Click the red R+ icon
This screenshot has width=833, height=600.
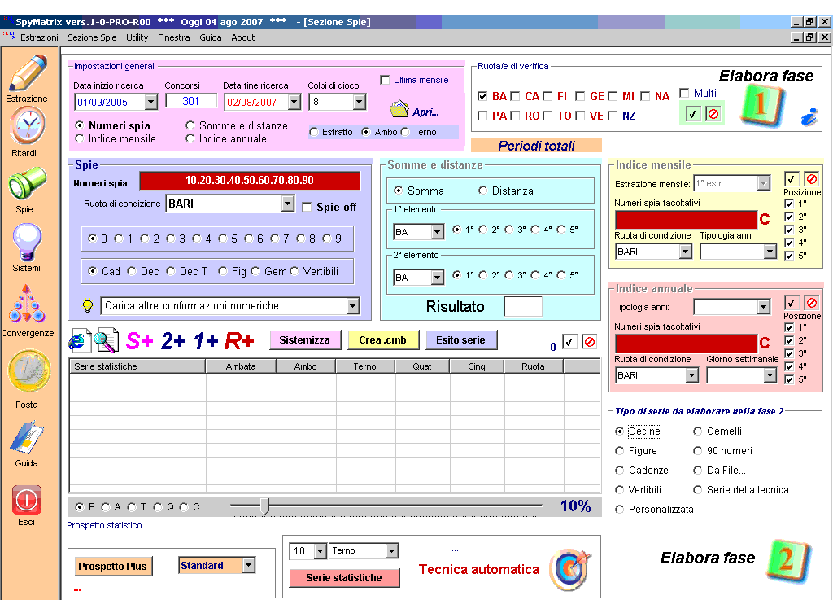tap(239, 340)
